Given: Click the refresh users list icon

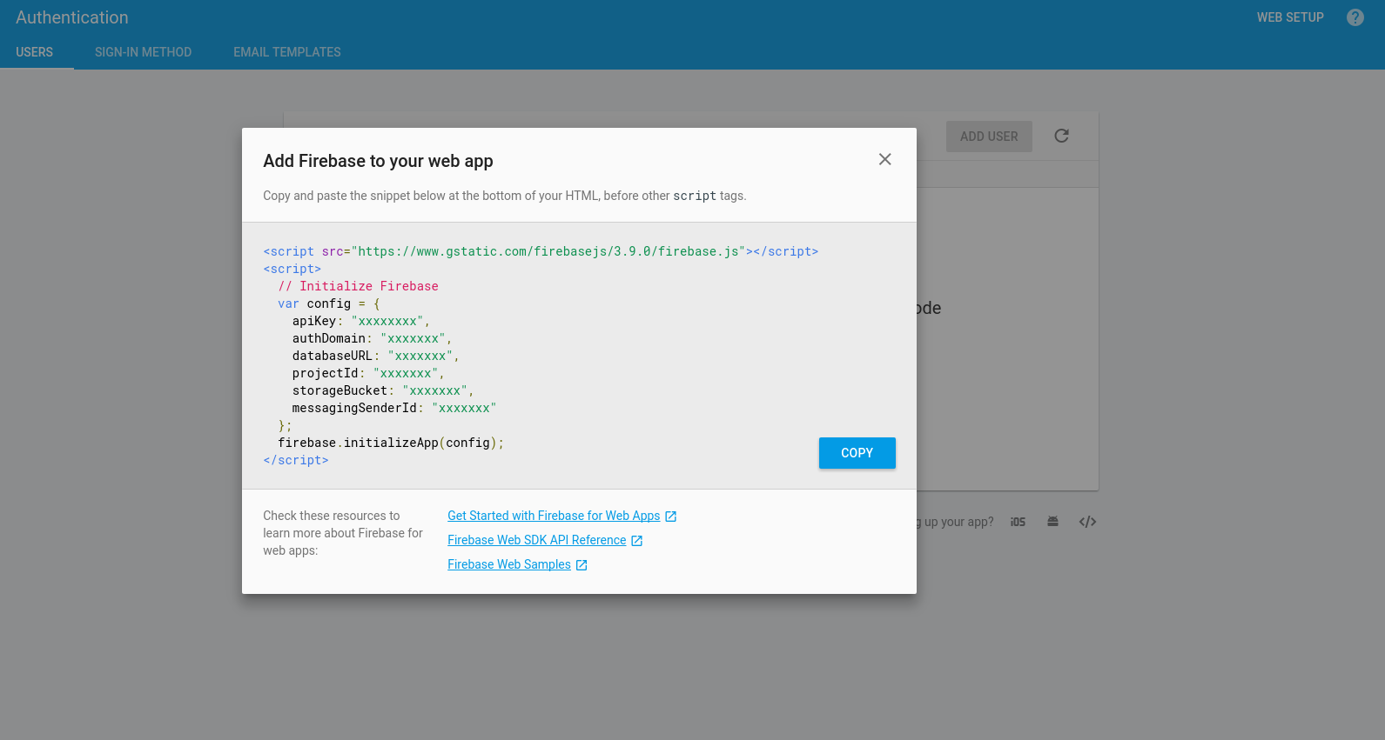Looking at the screenshot, I should (1061, 136).
